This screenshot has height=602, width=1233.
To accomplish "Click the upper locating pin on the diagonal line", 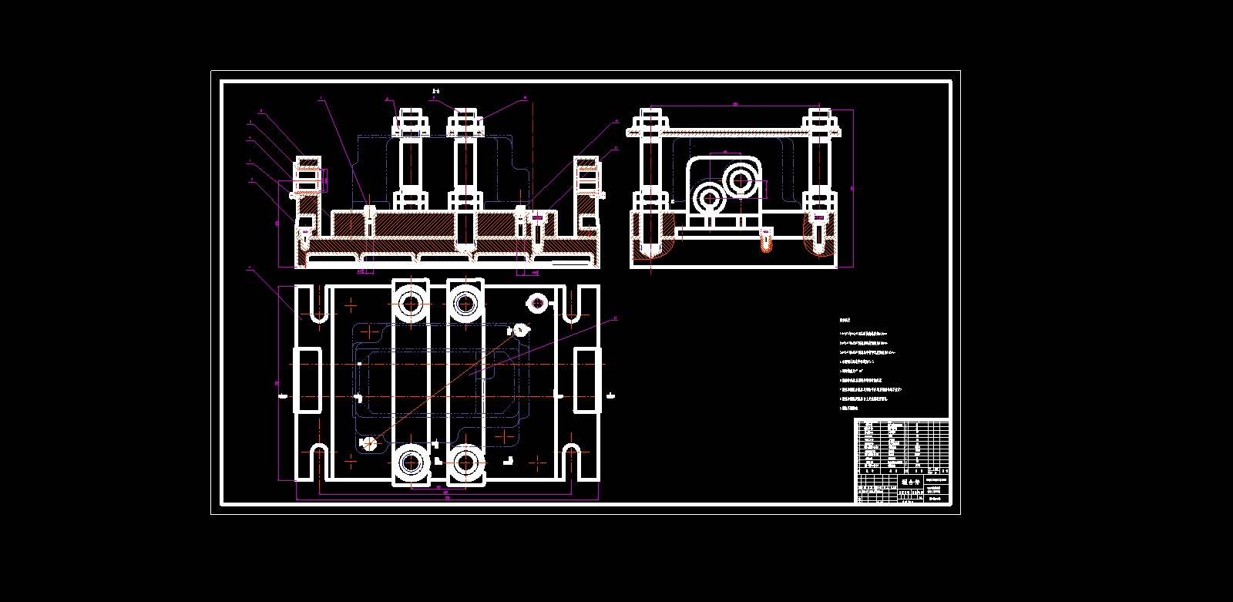I will click(522, 330).
